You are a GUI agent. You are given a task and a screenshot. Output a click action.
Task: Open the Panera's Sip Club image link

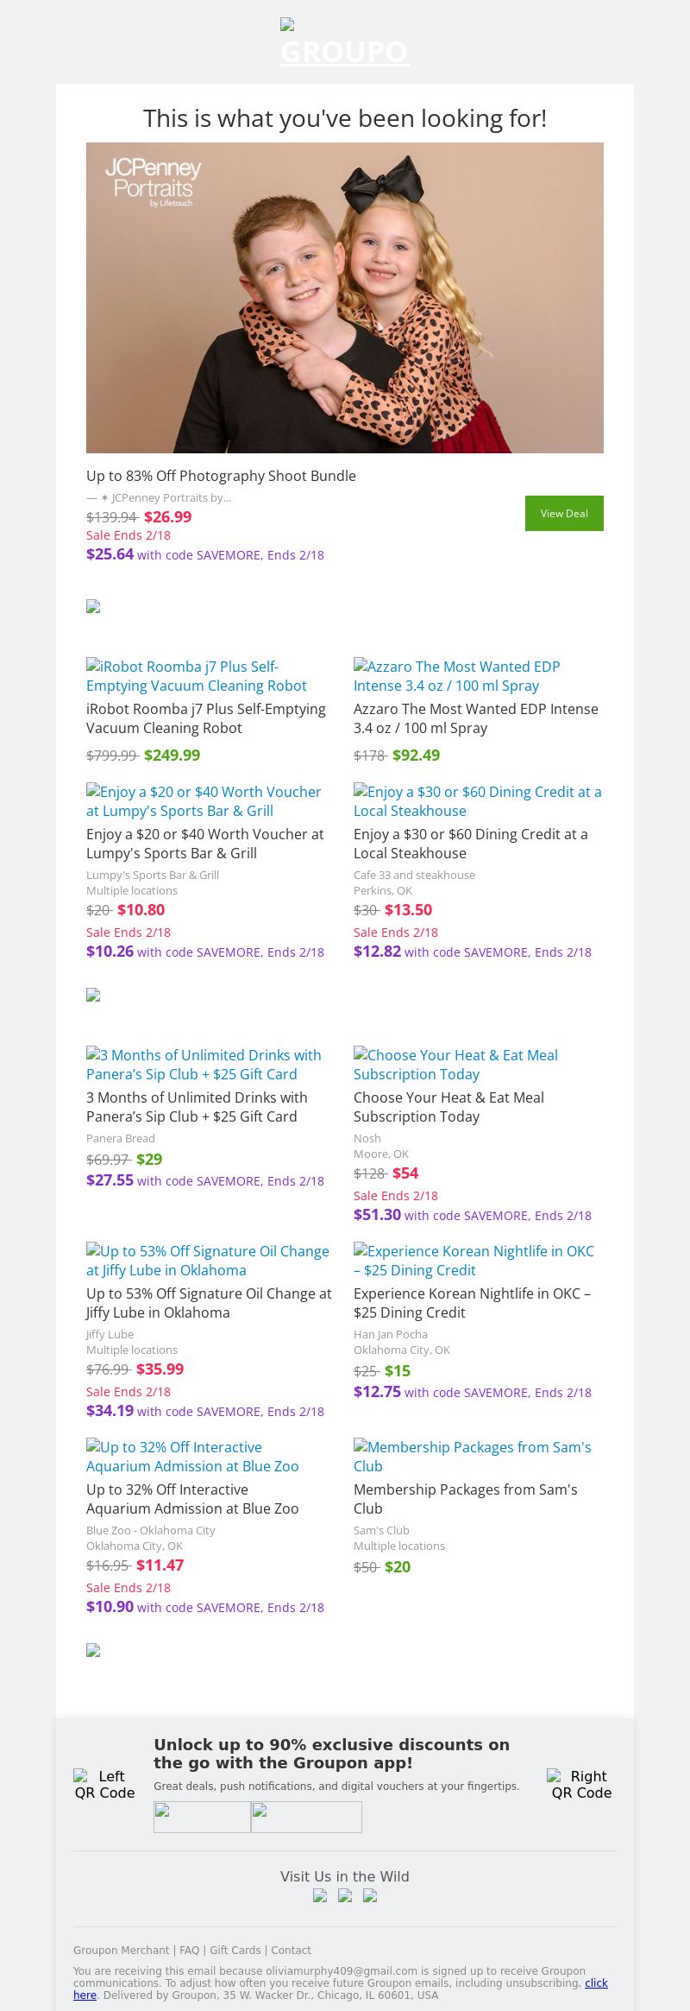pyautogui.click(x=204, y=1065)
